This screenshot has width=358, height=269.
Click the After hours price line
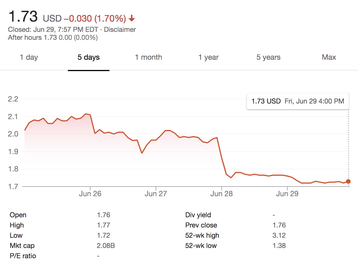(x=53, y=38)
